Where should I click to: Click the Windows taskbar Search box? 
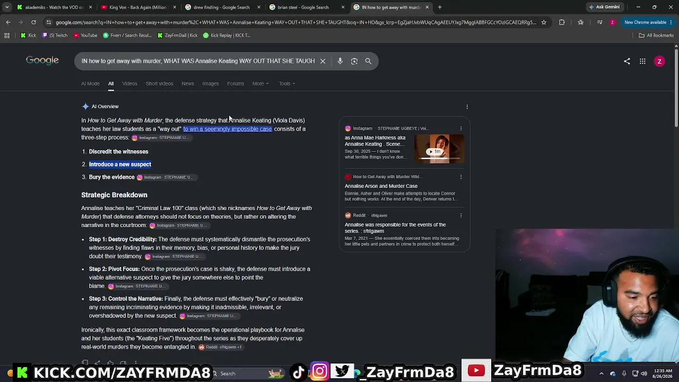pyautogui.click(x=247, y=374)
